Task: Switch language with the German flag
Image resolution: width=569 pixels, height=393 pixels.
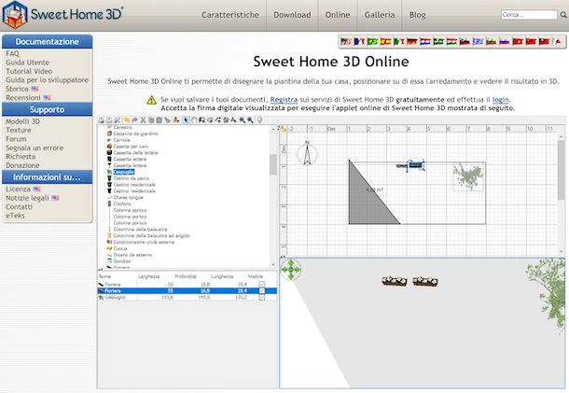Action: click(412, 41)
